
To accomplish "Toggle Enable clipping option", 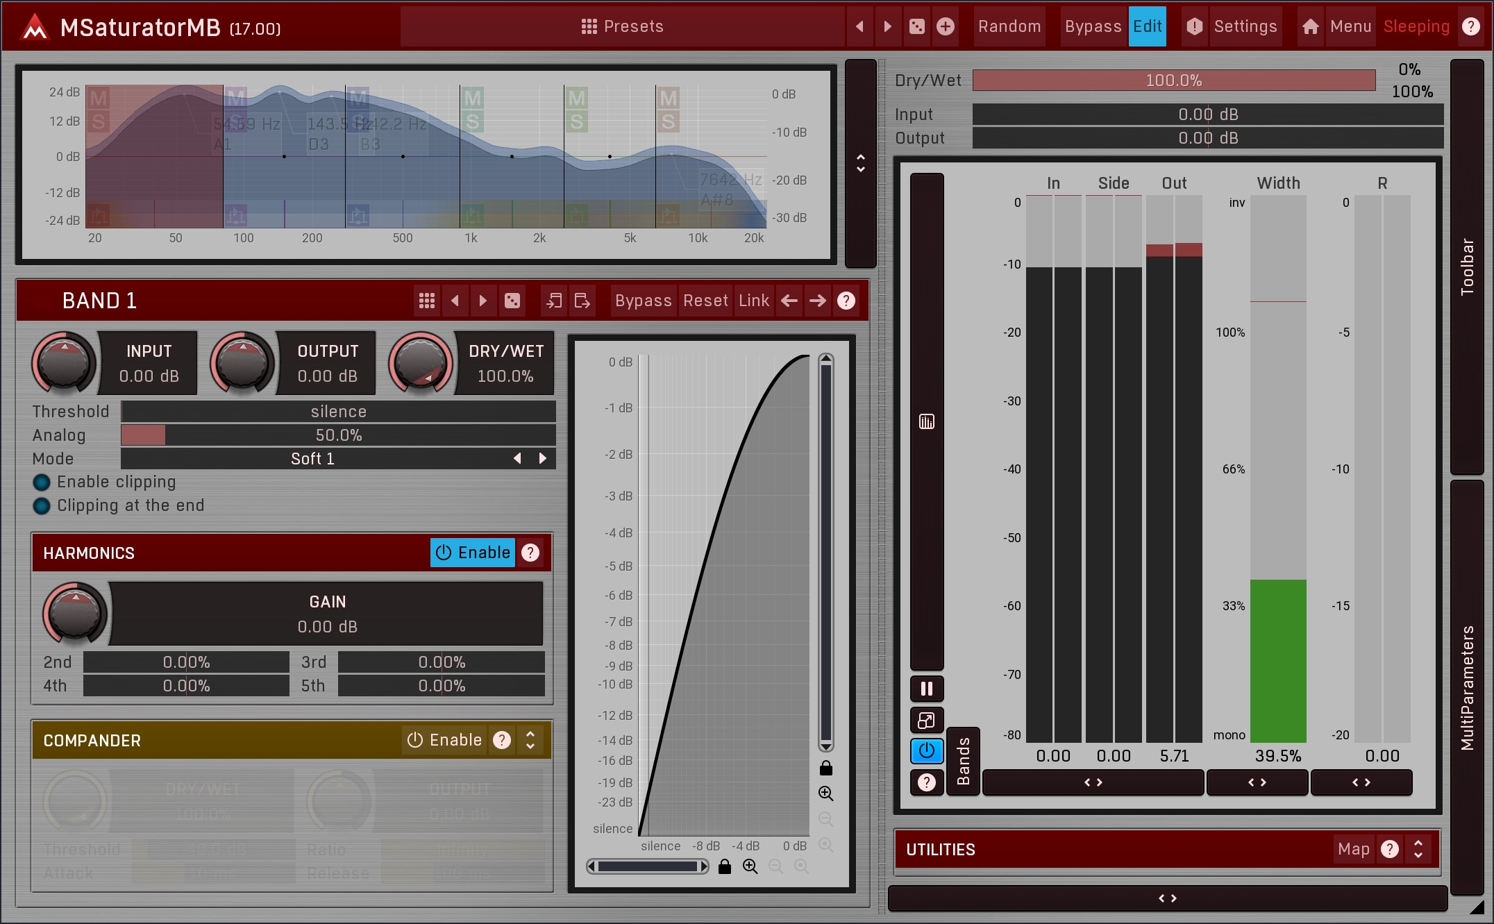I will click(42, 482).
